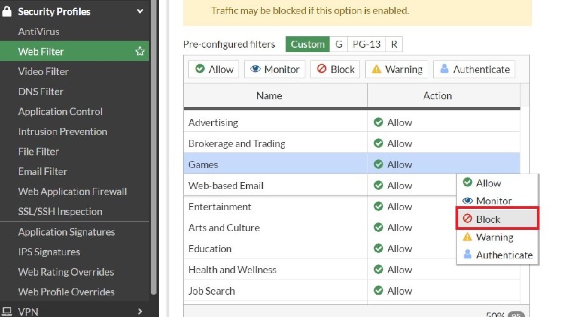
Task: Click the eye icon in the Monitor button
Action: (x=255, y=69)
